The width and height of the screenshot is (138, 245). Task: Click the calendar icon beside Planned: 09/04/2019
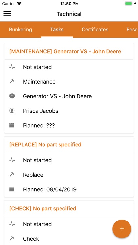point(12,189)
